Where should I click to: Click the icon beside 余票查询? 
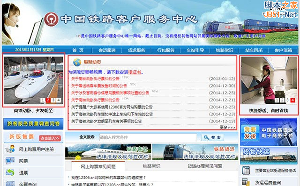(10, 184)
